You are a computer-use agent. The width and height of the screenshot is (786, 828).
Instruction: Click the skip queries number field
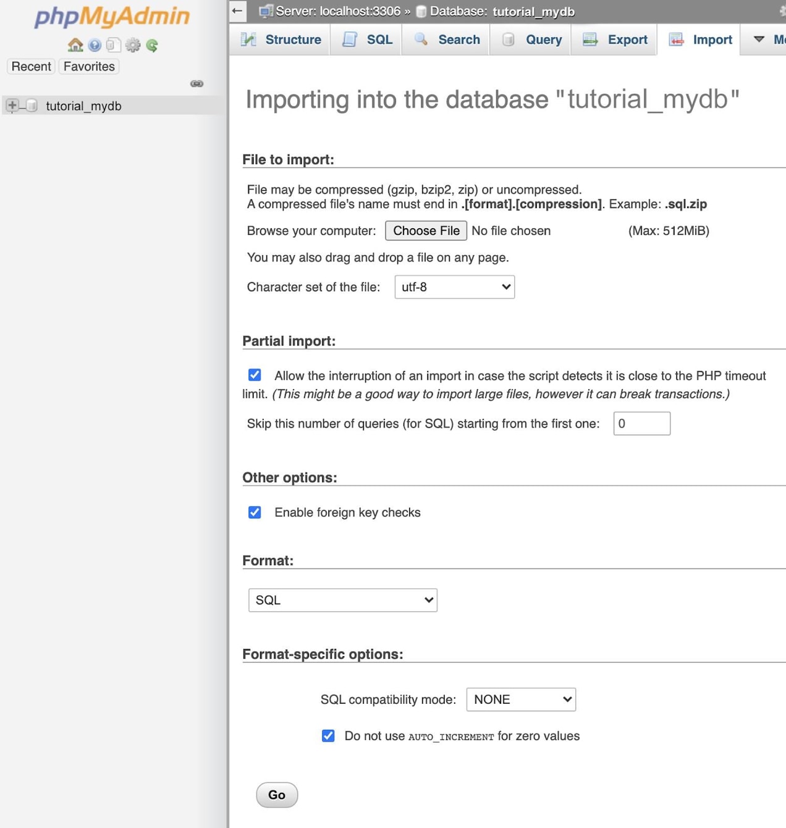pyautogui.click(x=641, y=423)
